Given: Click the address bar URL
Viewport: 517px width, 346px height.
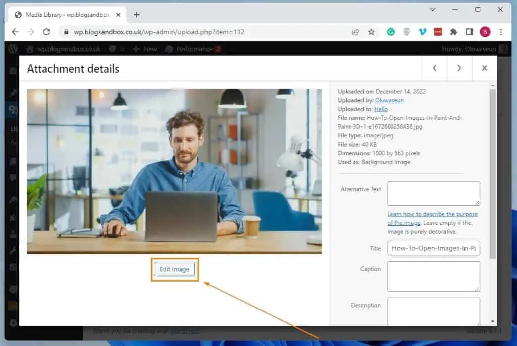Looking at the screenshot, I should [x=159, y=32].
